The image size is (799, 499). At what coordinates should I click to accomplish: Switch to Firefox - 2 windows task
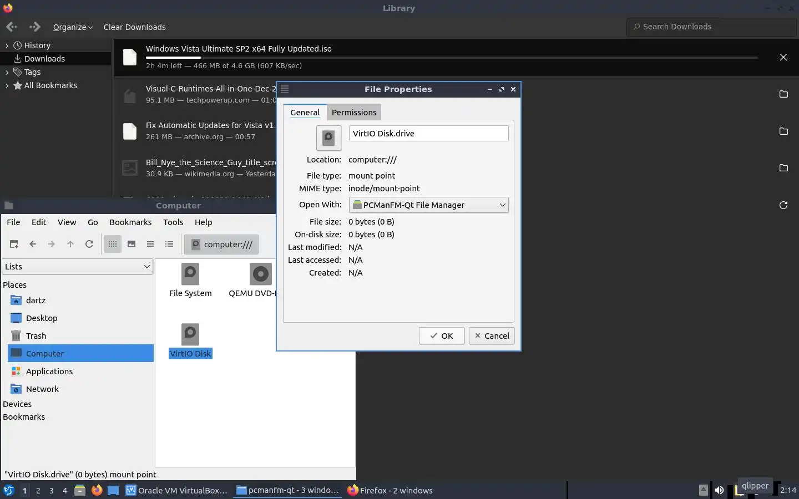[x=390, y=490]
